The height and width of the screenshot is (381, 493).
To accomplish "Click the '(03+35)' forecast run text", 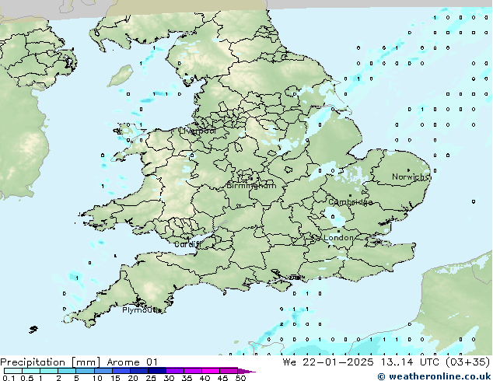I will coord(468,362).
